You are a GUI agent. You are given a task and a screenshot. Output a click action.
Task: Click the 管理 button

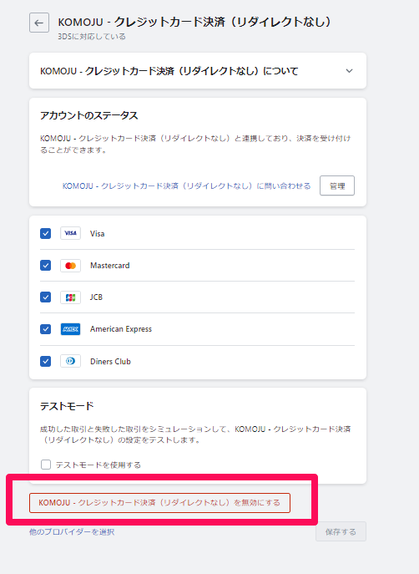coord(337,185)
